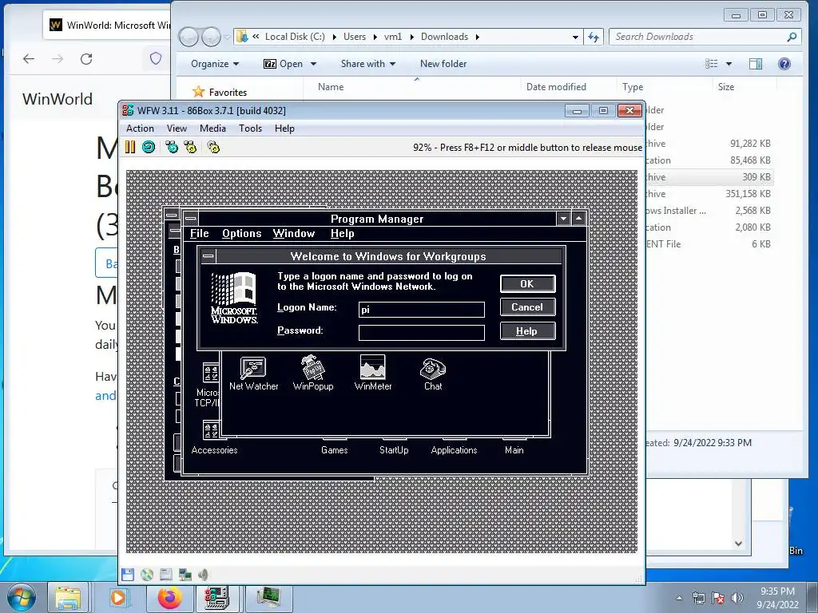
Task: Open the Games program group
Action: pos(335,449)
